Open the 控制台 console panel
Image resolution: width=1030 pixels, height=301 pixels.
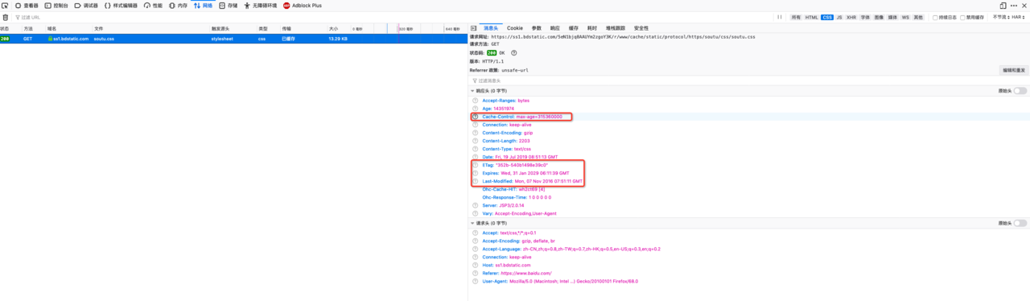point(56,5)
